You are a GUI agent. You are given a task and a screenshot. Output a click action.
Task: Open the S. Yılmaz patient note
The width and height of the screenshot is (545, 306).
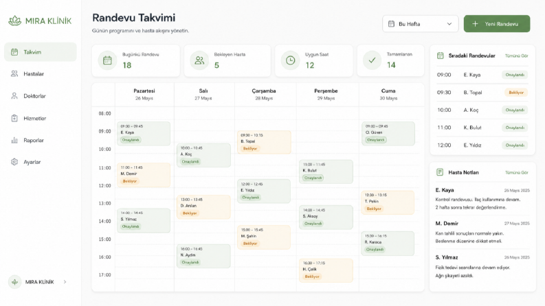pyautogui.click(x=482, y=266)
